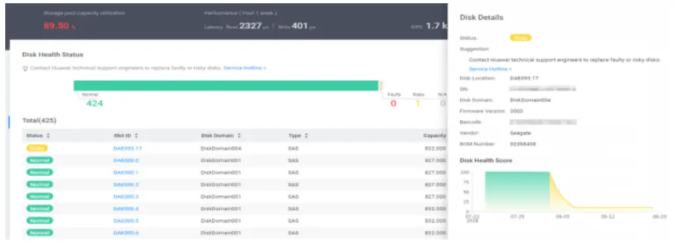Click the 08-05 date label on chart axis
674x248 pixels.
563,217
